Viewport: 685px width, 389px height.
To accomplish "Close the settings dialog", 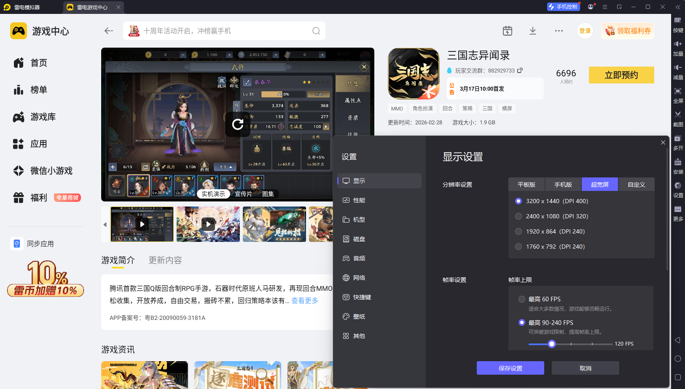I will coord(663,142).
